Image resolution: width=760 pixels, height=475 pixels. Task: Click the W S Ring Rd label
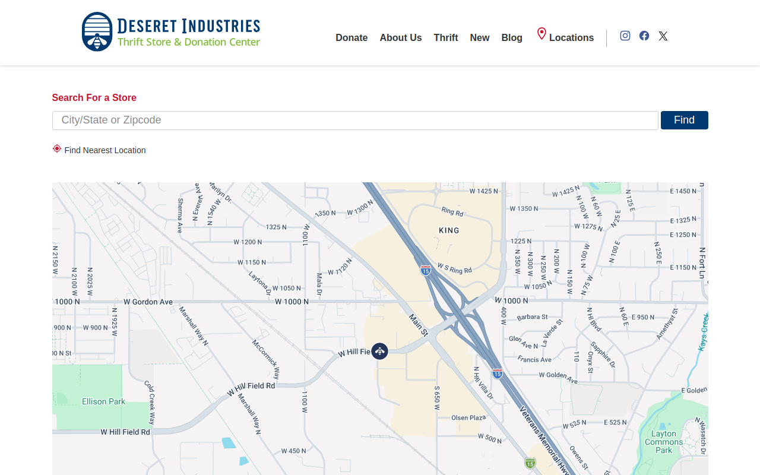click(454, 267)
